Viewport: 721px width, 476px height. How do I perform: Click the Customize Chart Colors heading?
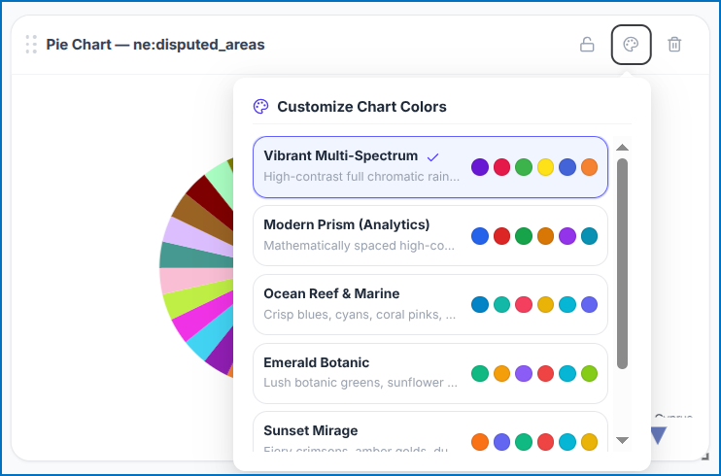(x=361, y=107)
